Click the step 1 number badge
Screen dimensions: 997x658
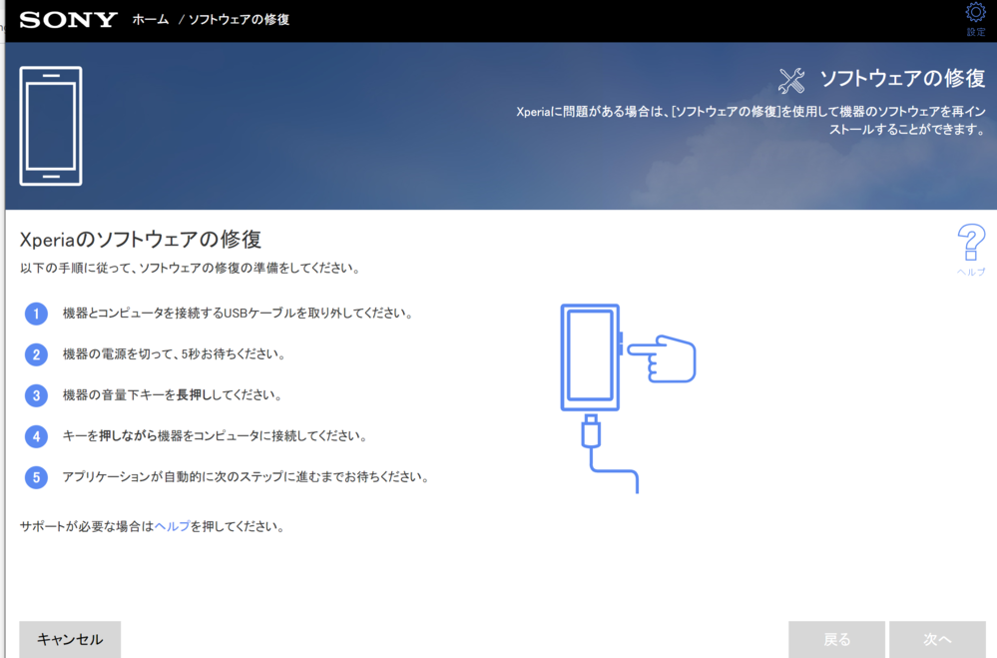(36, 314)
